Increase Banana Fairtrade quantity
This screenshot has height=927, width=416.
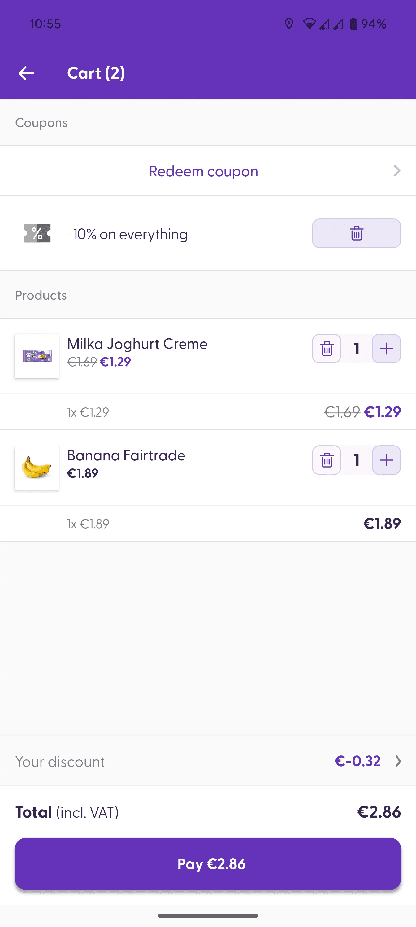click(386, 460)
